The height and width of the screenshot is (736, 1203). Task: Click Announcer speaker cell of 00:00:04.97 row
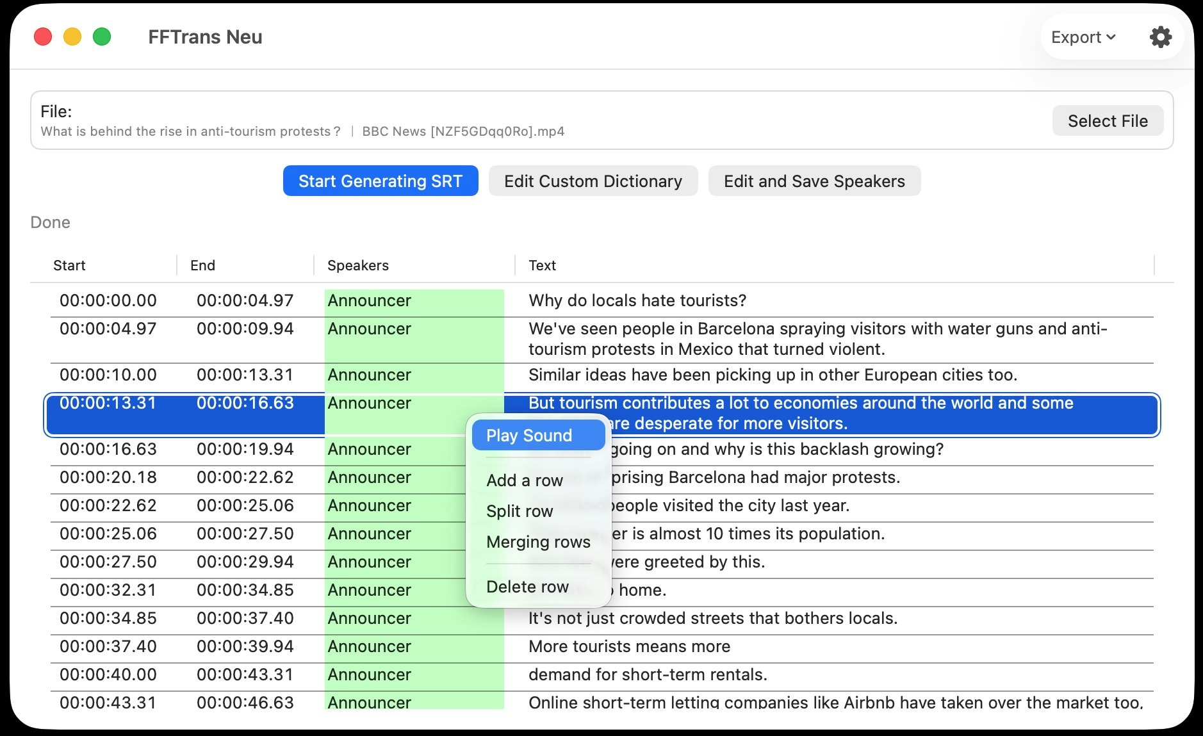(x=414, y=340)
